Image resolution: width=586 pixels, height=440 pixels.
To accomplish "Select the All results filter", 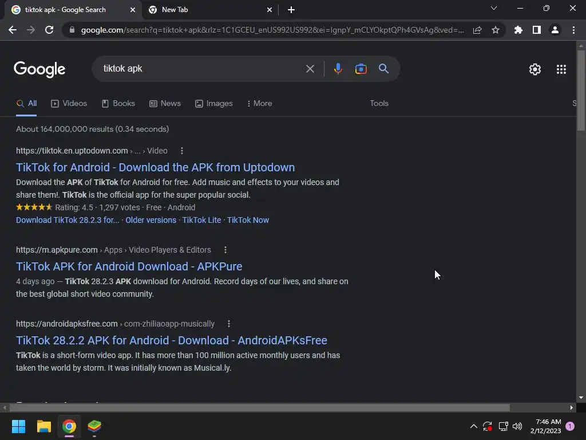I will 26,104.
